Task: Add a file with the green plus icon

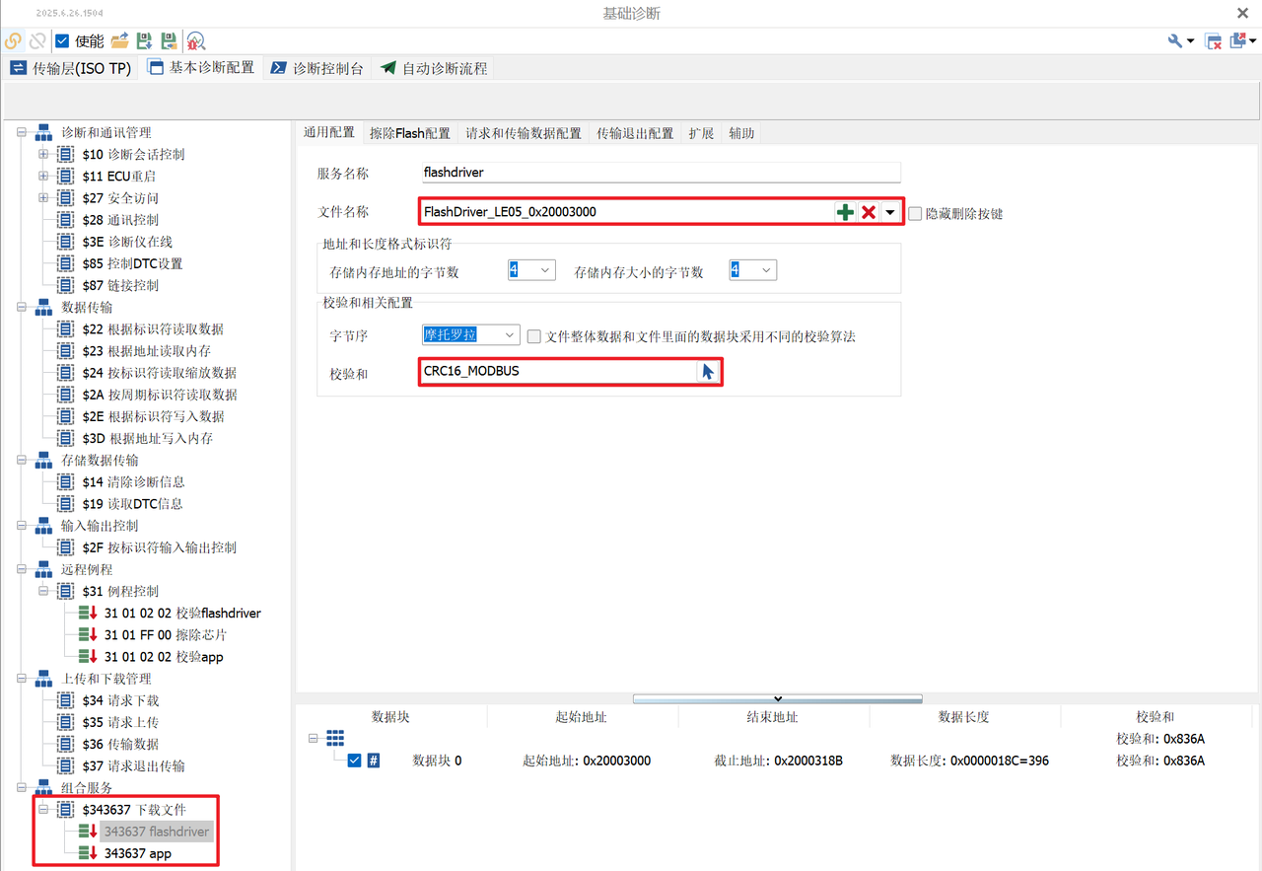Action: coord(846,211)
